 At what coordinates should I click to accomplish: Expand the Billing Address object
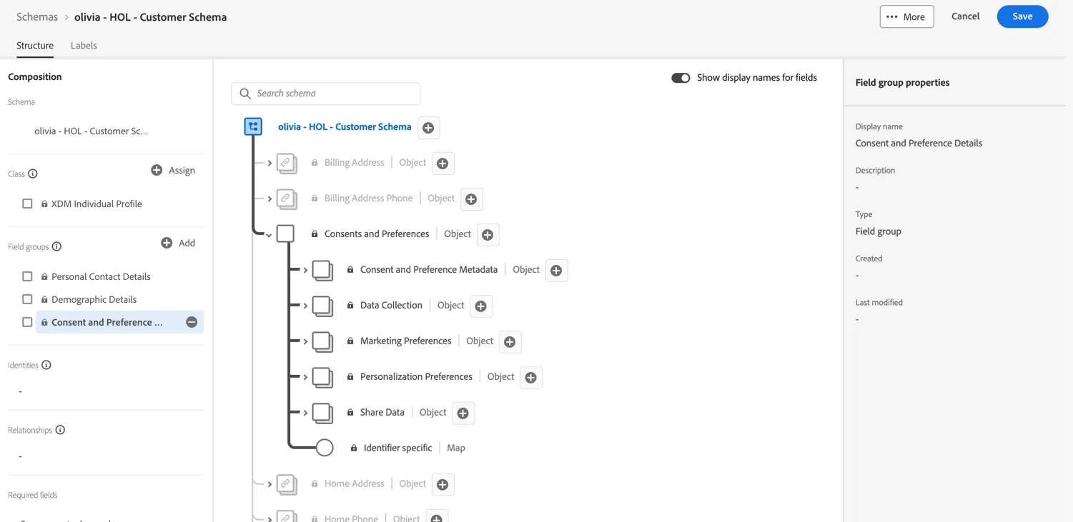(270, 163)
